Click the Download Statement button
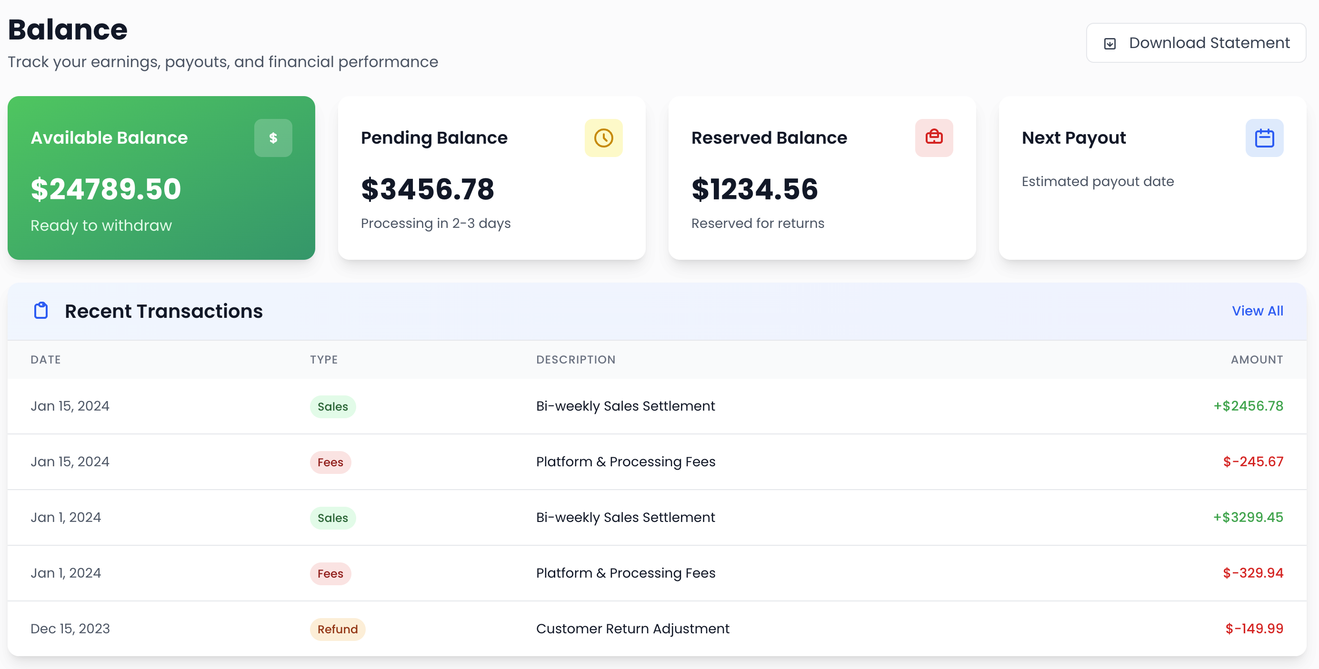The image size is (1319, 669). [x=1196, y=43]
